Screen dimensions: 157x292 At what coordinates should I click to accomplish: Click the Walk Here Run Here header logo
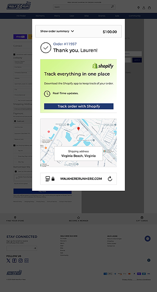[x=19, y=5]
